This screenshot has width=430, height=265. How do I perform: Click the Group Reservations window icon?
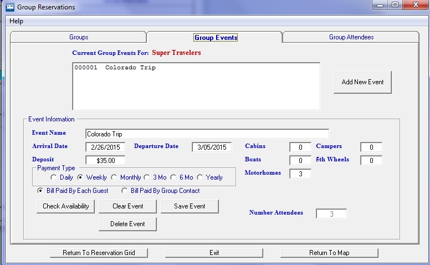pyautogui.click(x=10, y=7)
